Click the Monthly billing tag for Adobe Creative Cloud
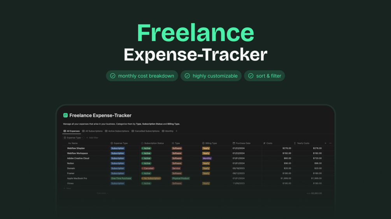The height and width of the screenshot is (219, 391). tap(207, 158)
